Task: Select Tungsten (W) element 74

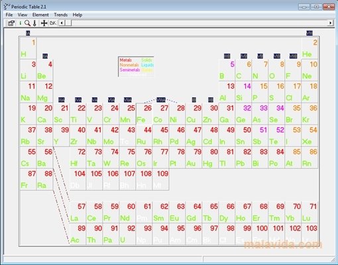Action: pos(111,158)
